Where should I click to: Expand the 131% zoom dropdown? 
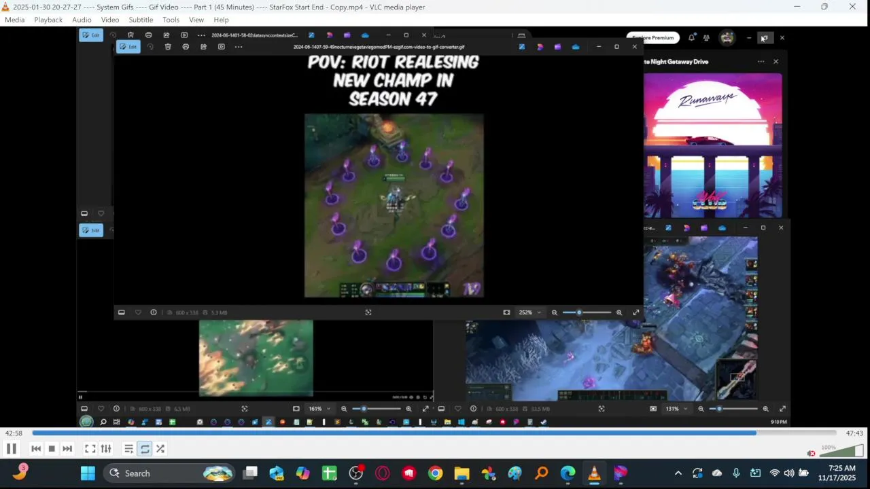coord(676,409)
